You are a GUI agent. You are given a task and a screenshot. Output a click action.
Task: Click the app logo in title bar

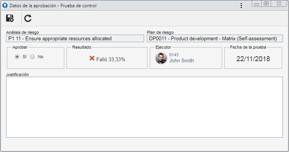tap(5, 5)
